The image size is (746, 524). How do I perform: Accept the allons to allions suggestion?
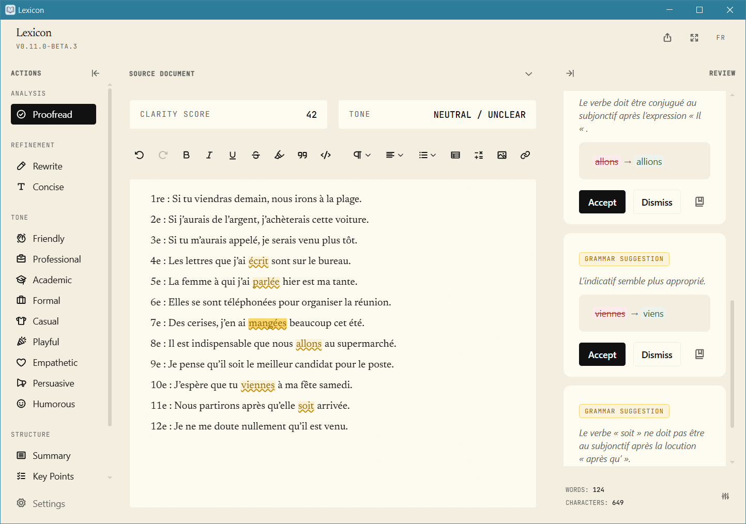[x=602, y=202]
